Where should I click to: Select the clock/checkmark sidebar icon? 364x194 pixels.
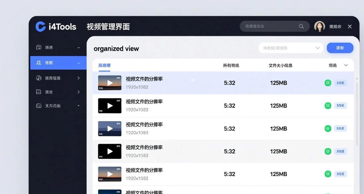pos(39,78)
